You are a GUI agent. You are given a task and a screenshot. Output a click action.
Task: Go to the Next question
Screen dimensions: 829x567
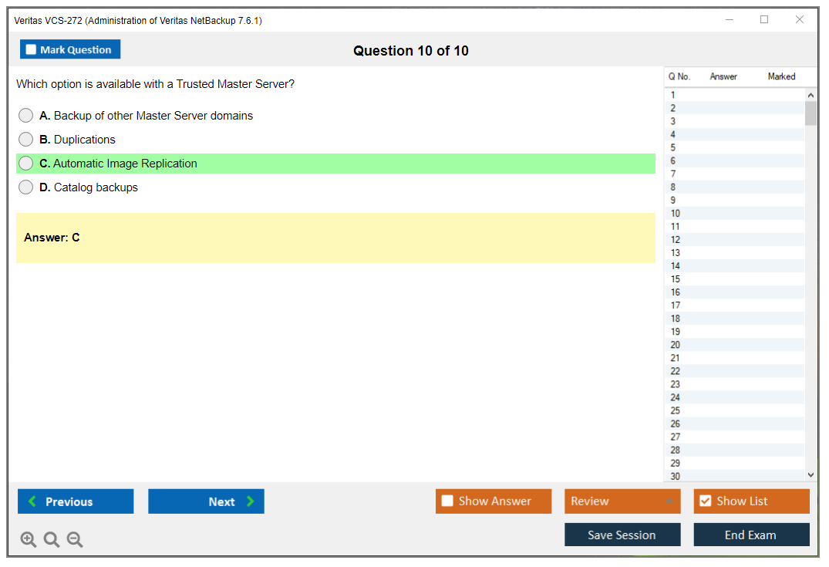[x=206, y=501]
